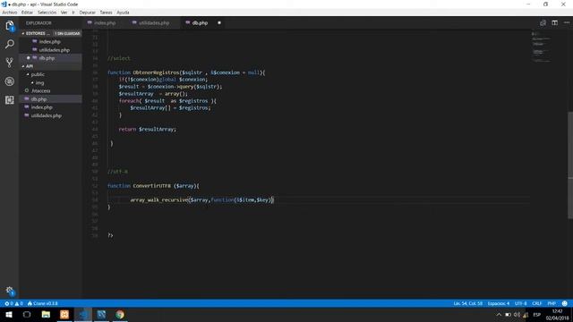Place cursor on return $resultArray line
Image resolution: width=573 pixels, height=322 pixels.
[147, 129]
